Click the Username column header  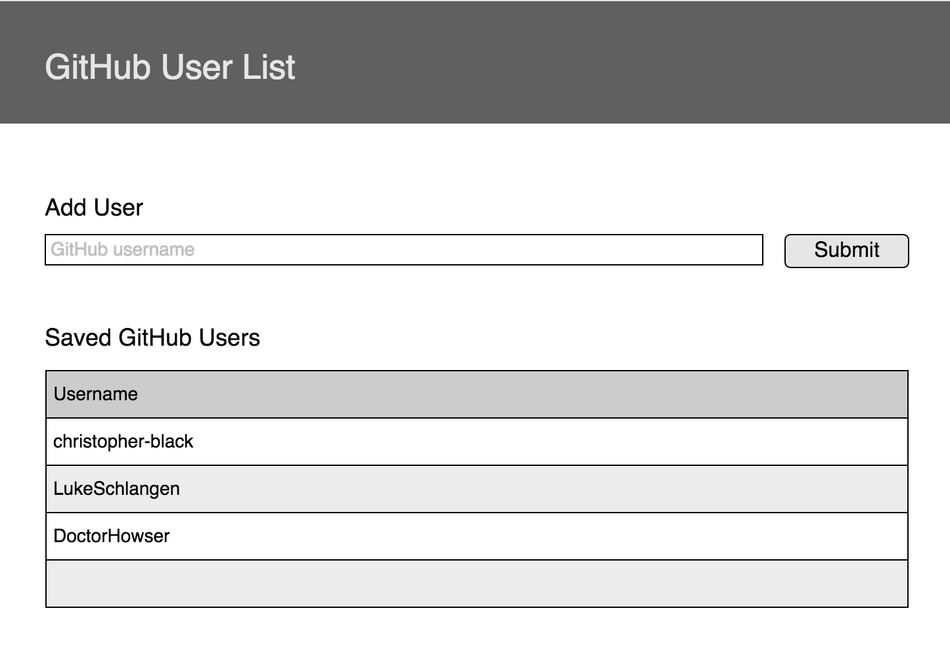coord(476,394)
